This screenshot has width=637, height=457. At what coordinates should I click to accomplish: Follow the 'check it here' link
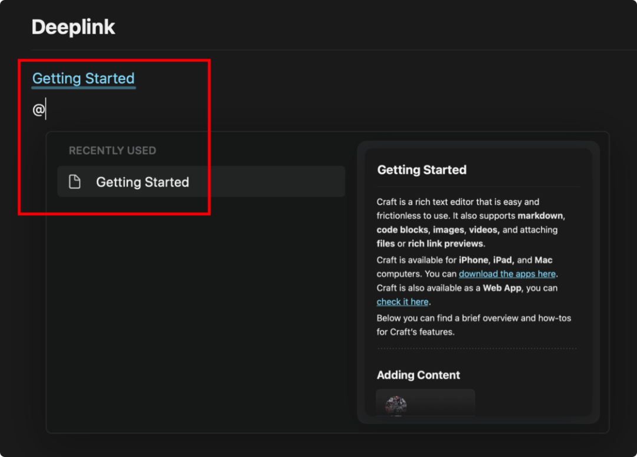(x=402, y=302)
